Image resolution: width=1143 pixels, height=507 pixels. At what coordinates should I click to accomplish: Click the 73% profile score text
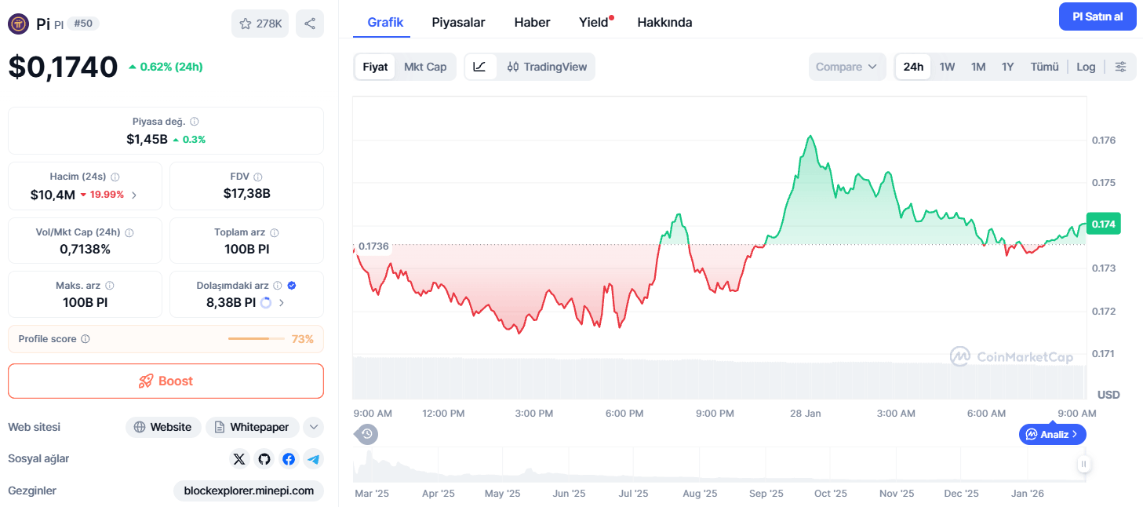click(x=303, y=339)
